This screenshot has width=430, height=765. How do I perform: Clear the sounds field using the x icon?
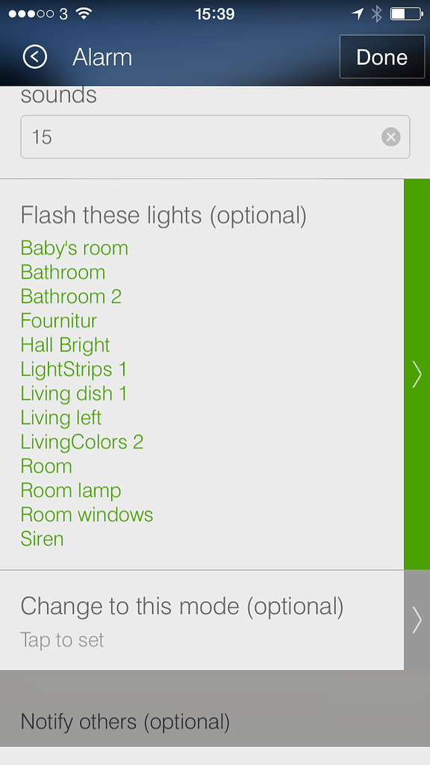coord(390,136)
